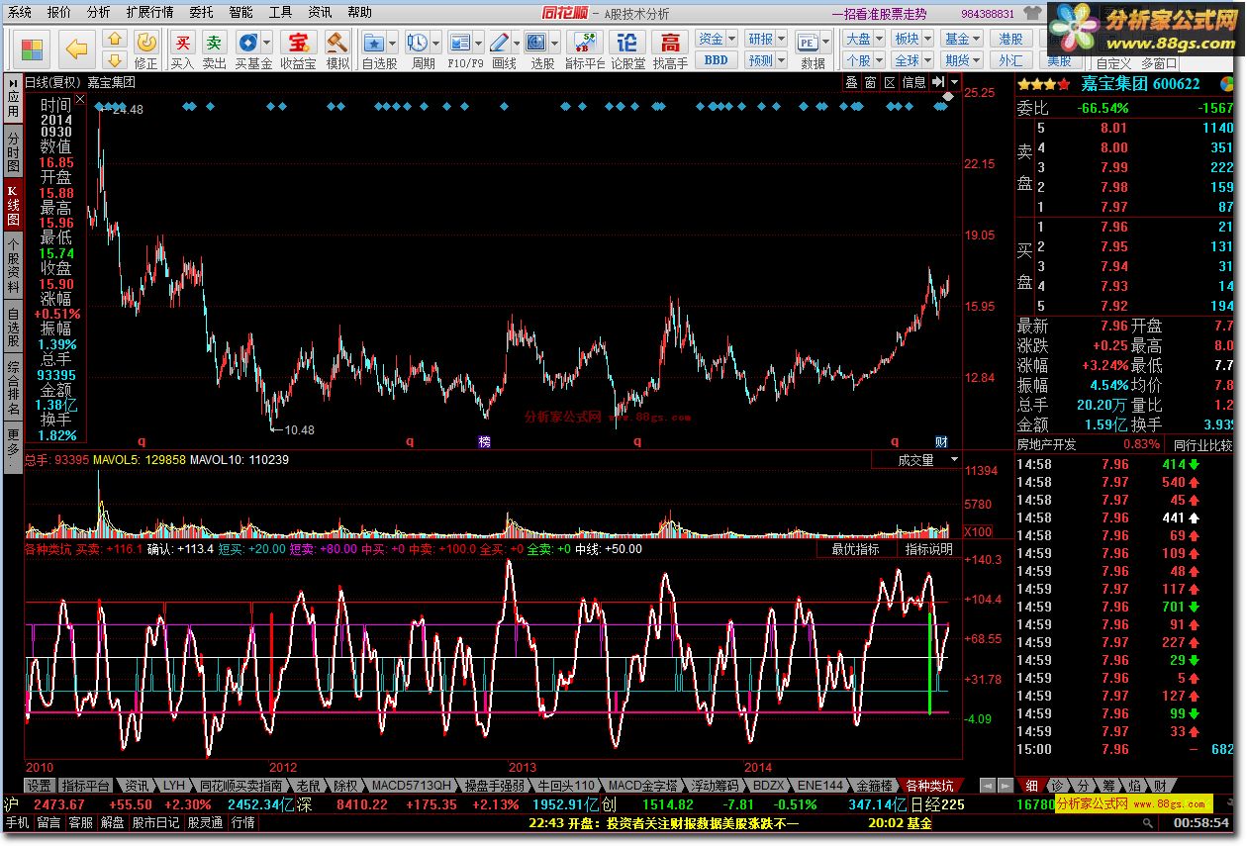Expand the 自选股 dropdown arrow
Viewport: 1247px width, 846px height.
tap(392, 43)
